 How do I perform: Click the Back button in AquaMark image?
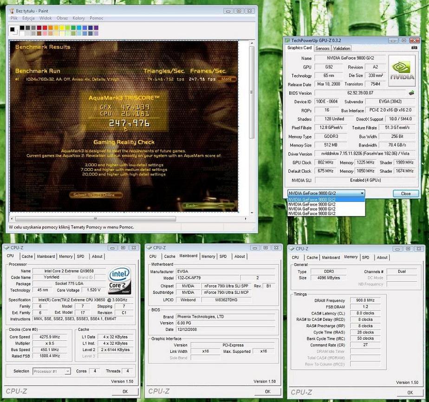[x=208, y=205]
